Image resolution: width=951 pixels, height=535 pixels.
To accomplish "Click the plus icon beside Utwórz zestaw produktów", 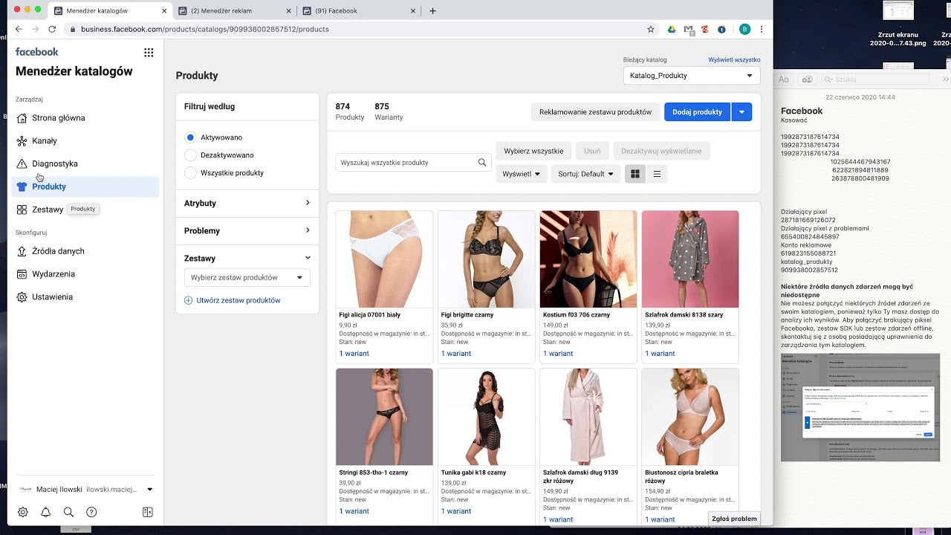I will [188, 300].
